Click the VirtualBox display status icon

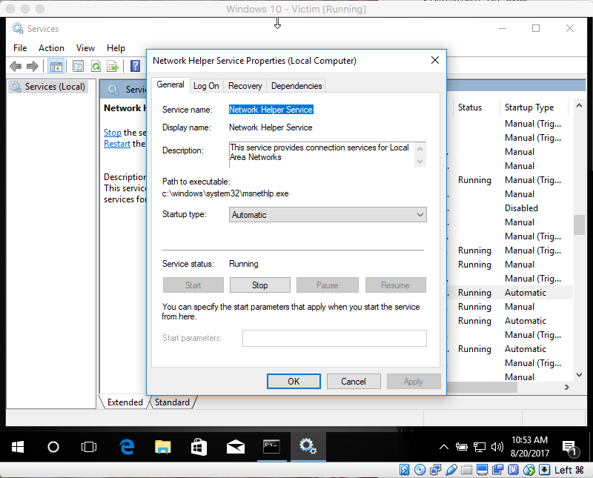pyautogui.click(x=483, y=470)
